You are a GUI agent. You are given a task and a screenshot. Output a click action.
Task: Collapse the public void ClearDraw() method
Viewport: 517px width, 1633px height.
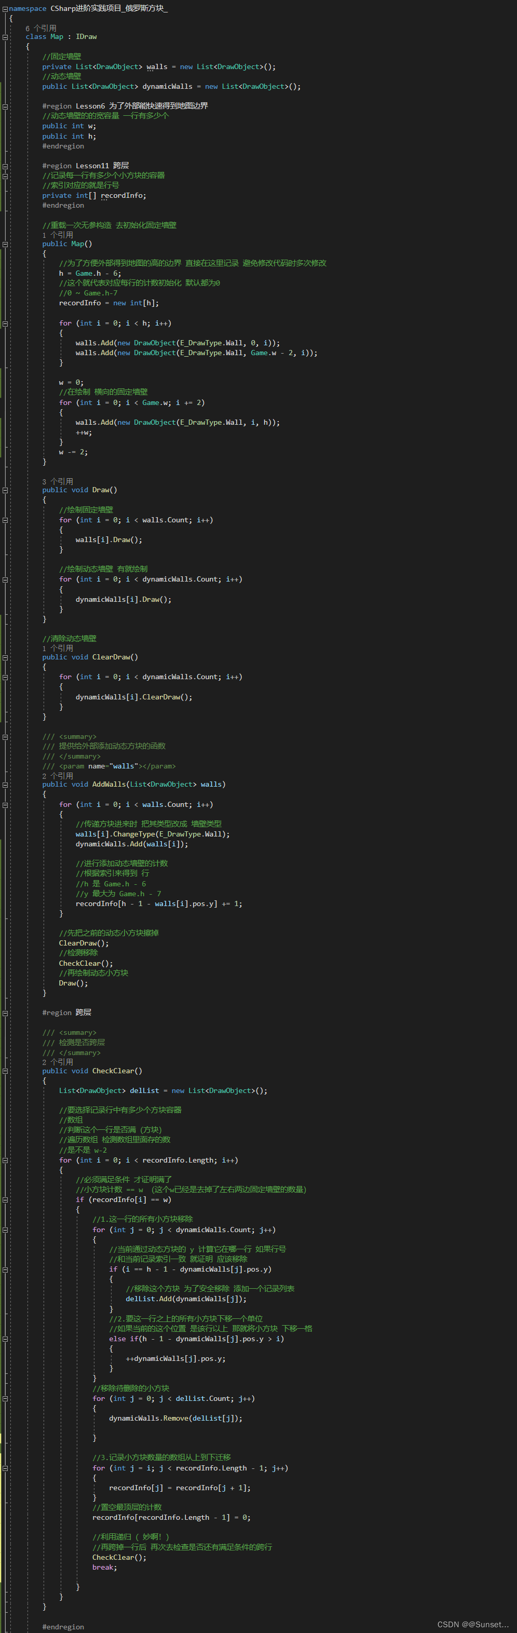[x=5, y=657]
